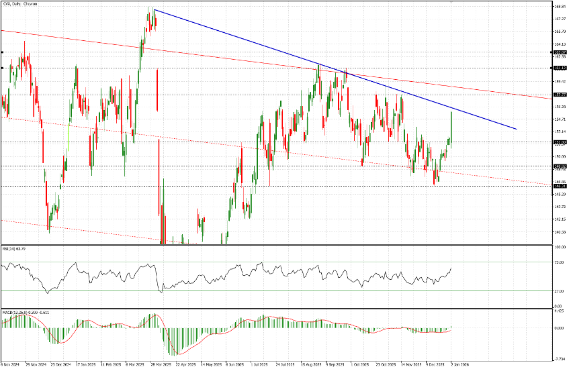Click the latest tall green candlestick

tap(451, 127)
